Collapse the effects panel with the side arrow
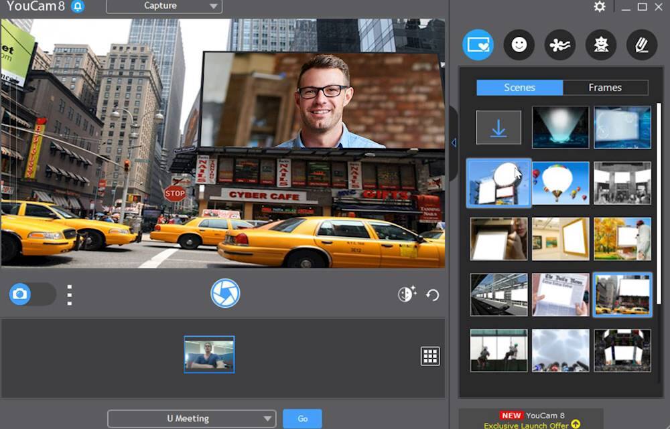 click(454, 143)
